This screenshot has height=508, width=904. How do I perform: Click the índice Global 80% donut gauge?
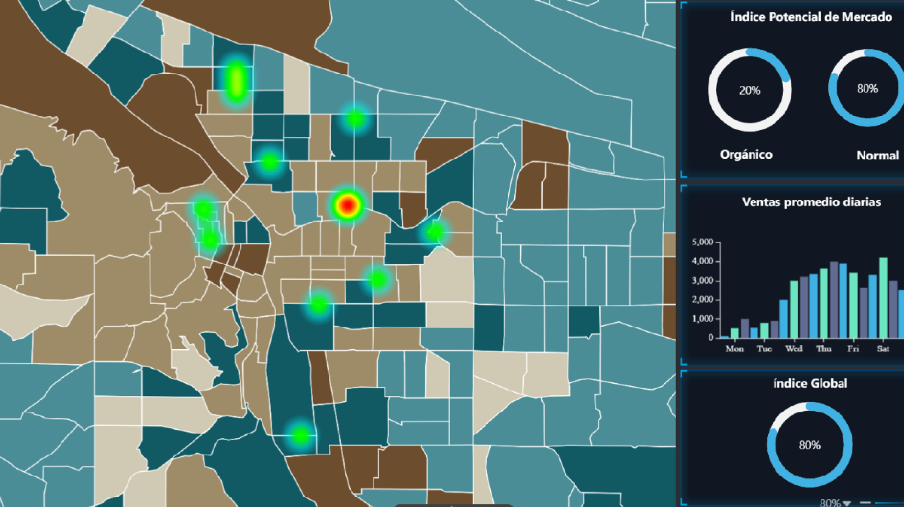(809, 445)
